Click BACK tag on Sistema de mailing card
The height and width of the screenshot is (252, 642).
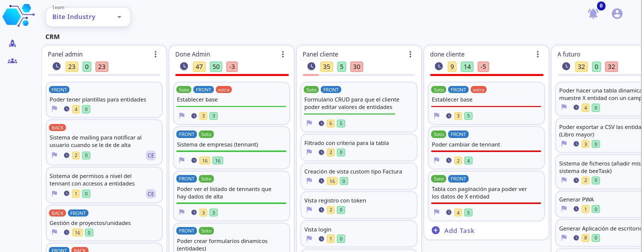click(x=57, y=127)
